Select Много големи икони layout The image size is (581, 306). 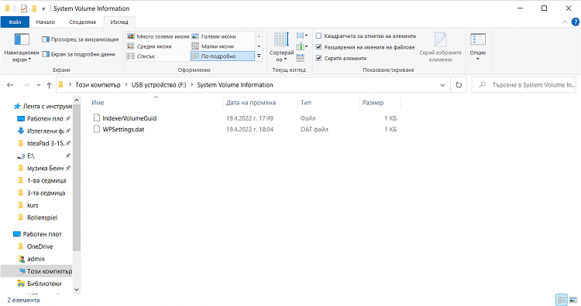[158, 36]
